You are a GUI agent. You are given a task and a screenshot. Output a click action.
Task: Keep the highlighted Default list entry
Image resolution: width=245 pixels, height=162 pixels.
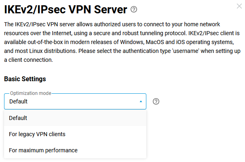18,118
